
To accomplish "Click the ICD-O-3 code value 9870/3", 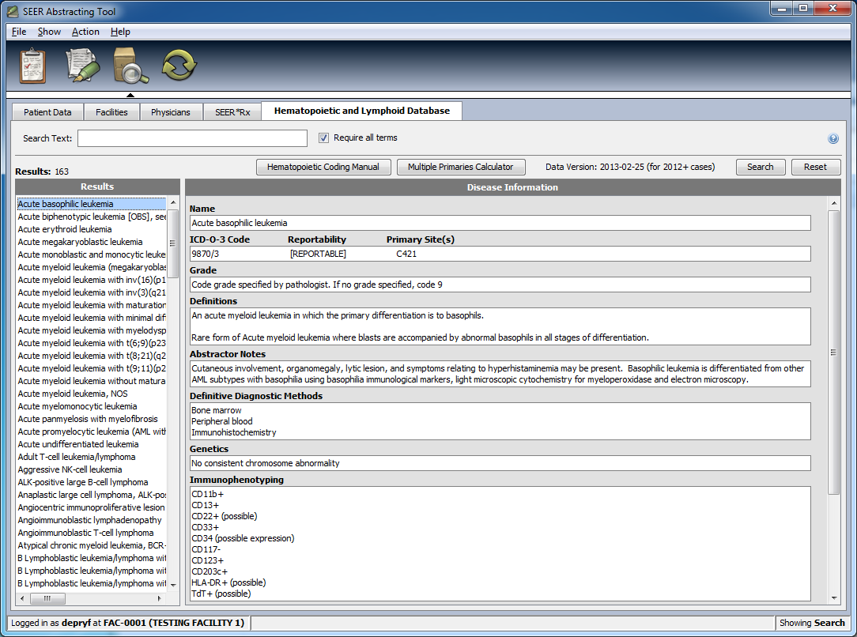I will pos(205,254).
